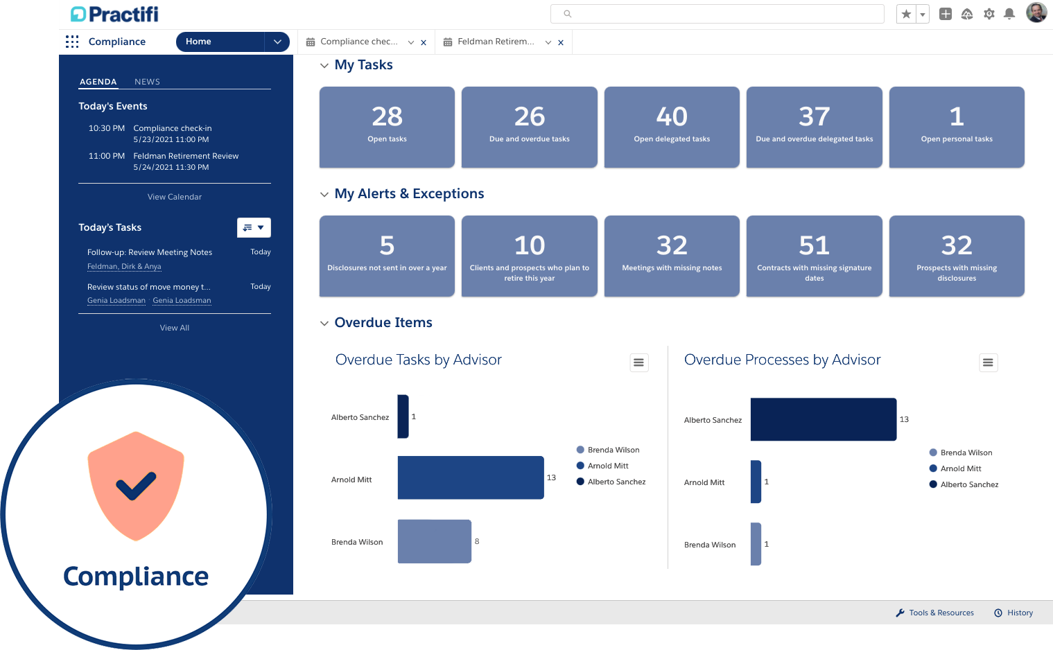Switch to the NEWS tab

(x=146, y=81)
